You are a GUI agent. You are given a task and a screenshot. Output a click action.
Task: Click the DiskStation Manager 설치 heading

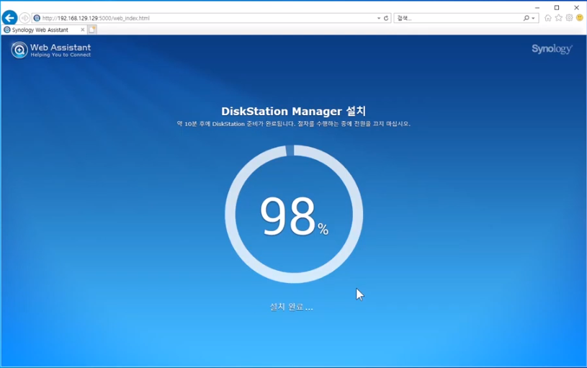tap(294, 111)
